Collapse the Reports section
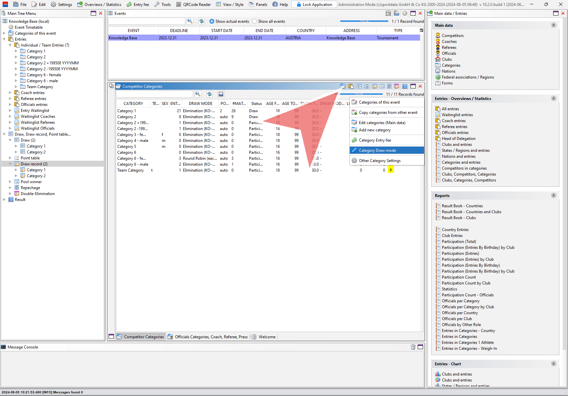 pos(554,196)
